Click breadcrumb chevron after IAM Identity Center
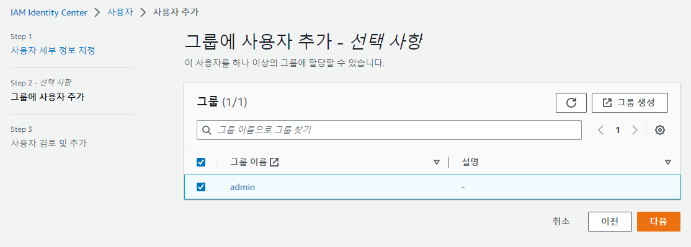This screenshot has width=691, height=247. pyautogui.click(x=97, y=12)
